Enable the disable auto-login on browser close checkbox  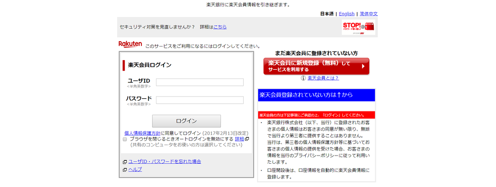125,139
